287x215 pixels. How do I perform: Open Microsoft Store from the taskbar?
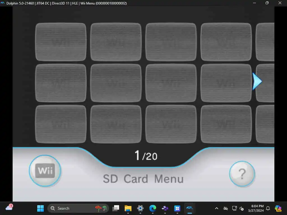click(177, 208)
